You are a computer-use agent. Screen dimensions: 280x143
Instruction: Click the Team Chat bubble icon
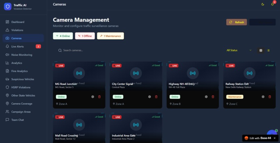click(7, 120)
